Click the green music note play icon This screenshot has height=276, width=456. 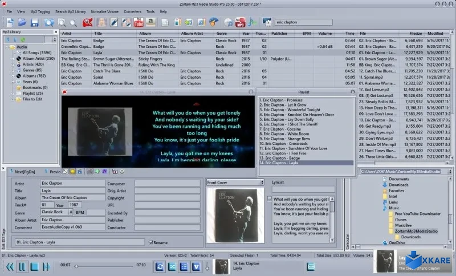(x=253, y=22)
